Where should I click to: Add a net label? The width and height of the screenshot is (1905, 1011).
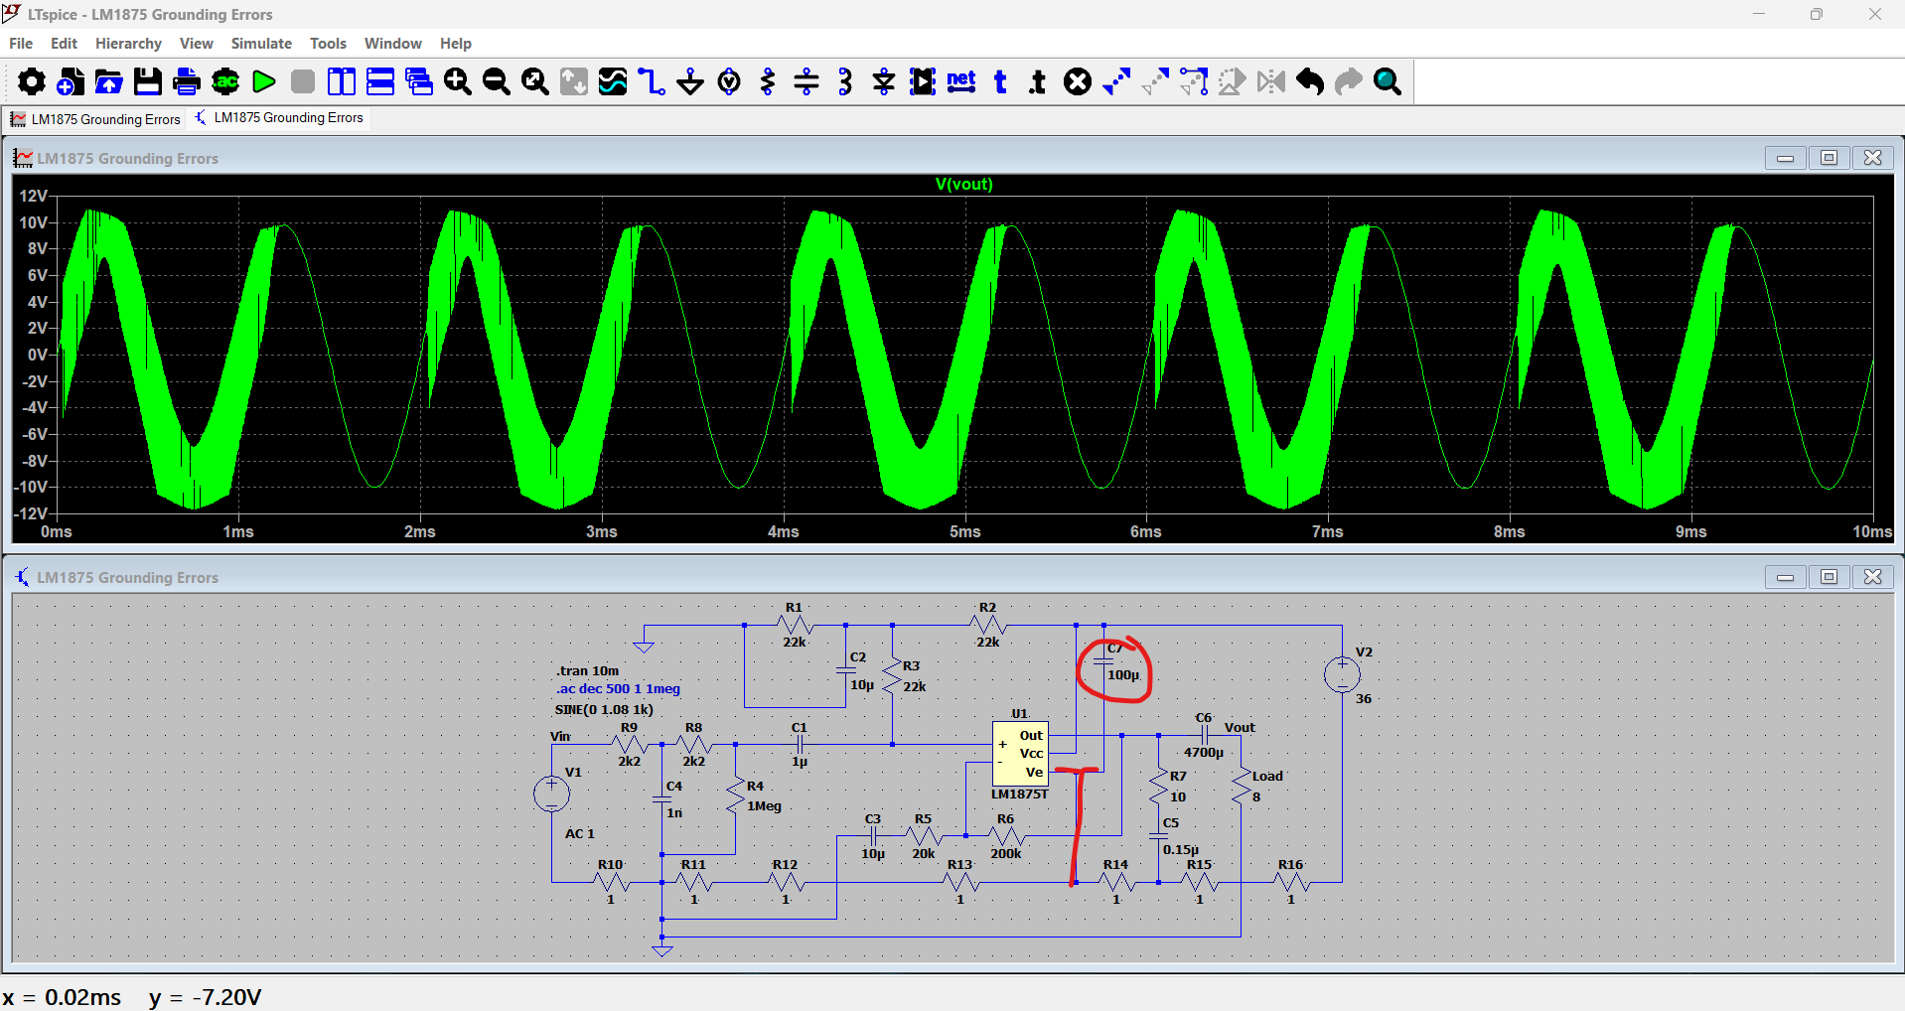(961, 81)
